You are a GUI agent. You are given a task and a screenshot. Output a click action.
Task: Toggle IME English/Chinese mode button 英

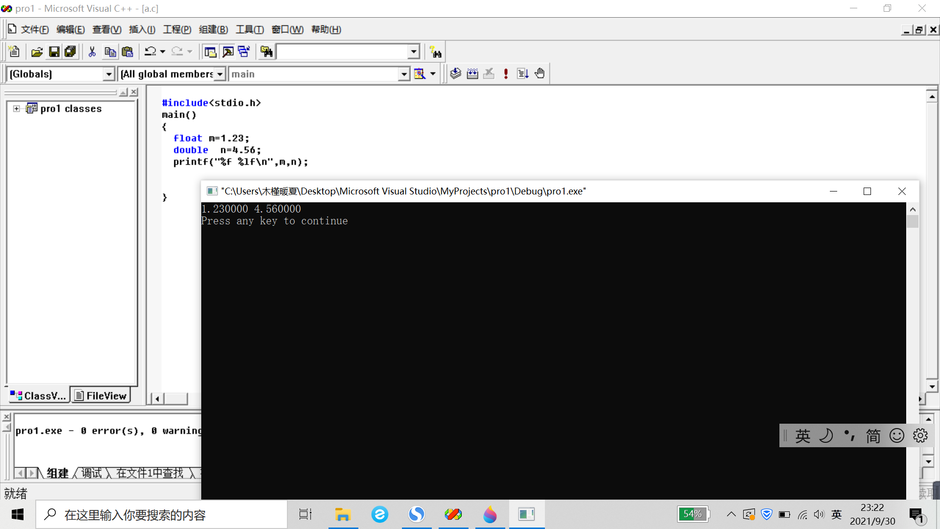pyautogui.click(x=802, y=435)
